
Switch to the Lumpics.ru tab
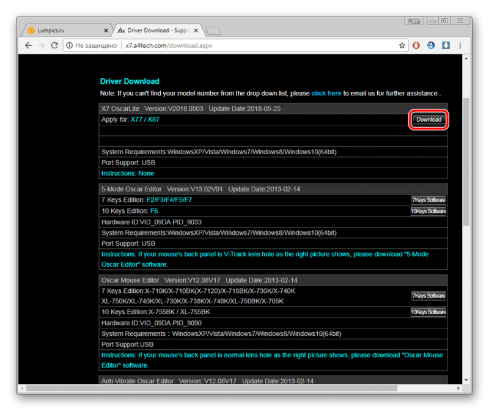pos(67,30)
